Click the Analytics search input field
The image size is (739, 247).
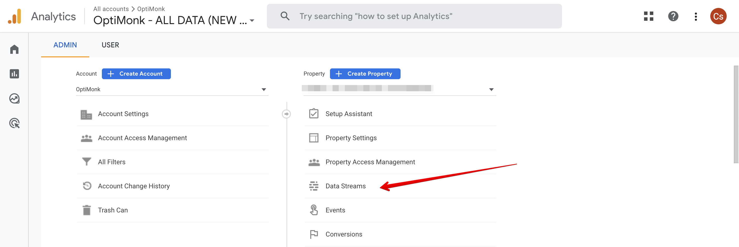pos(414,16)
